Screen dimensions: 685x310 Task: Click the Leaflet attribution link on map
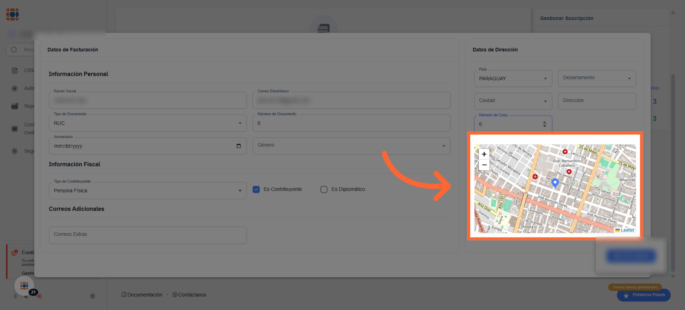(627, 230)
